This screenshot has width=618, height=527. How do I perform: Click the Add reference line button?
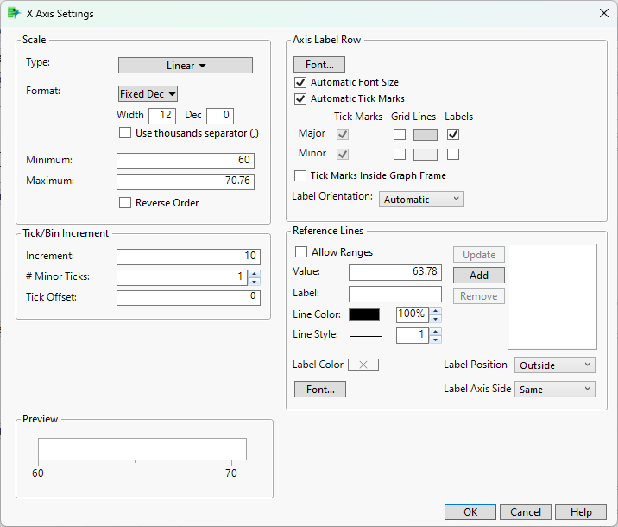479,276
